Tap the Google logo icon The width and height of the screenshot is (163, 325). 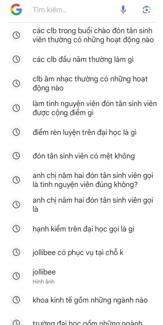(x=16, y=10)
